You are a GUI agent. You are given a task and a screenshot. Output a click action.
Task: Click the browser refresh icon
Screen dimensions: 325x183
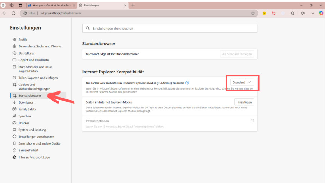click(14, 13)
